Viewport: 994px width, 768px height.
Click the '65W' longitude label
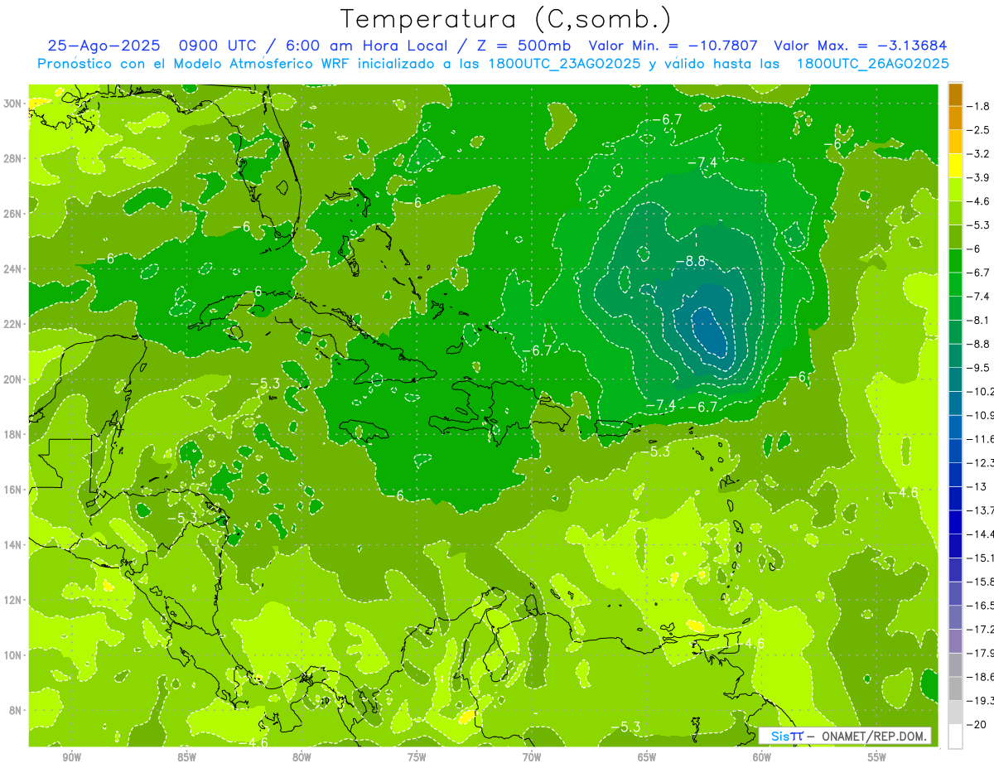click(647, 757)
